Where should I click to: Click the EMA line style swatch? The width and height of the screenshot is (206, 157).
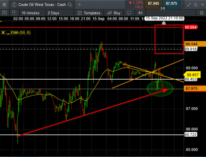(x=8, y=33)
